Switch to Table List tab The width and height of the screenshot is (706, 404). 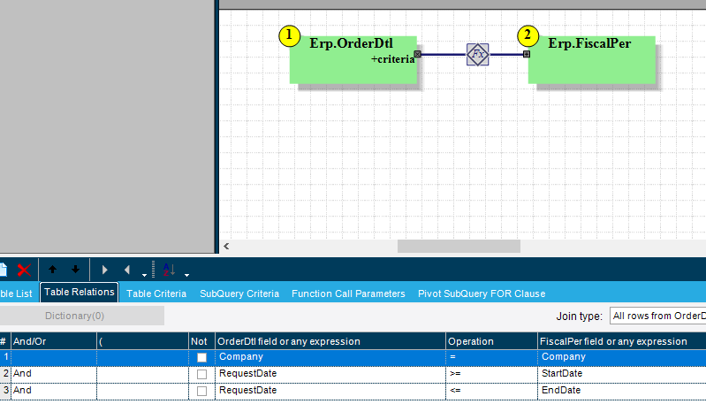tap(16, 293)
